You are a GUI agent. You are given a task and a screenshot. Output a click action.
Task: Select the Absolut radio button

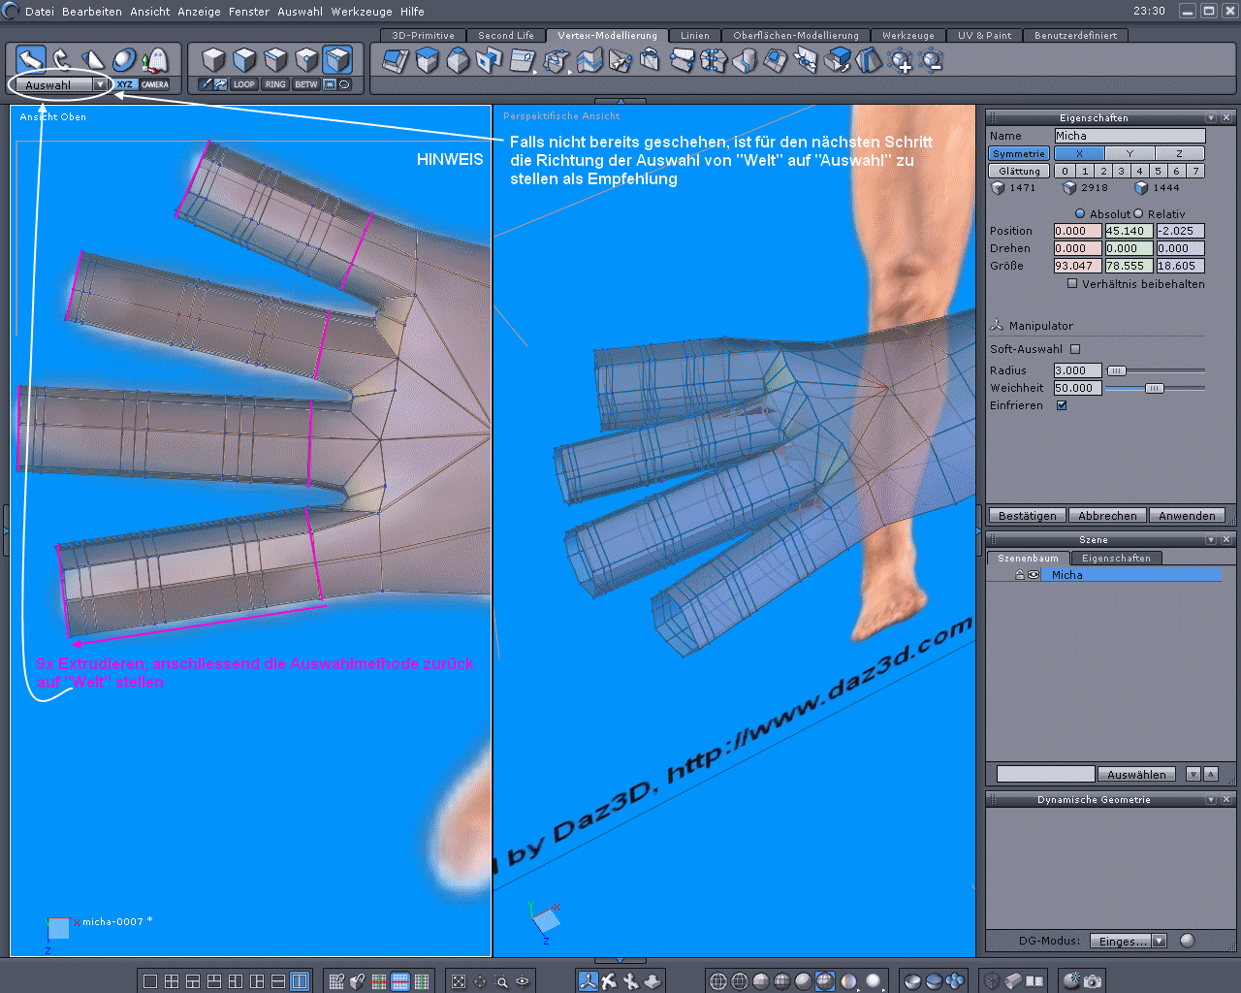coord(1080,213)
